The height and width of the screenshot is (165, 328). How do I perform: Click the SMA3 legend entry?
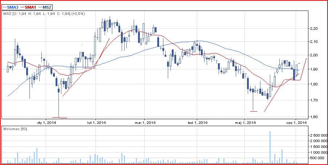(11, 7)
